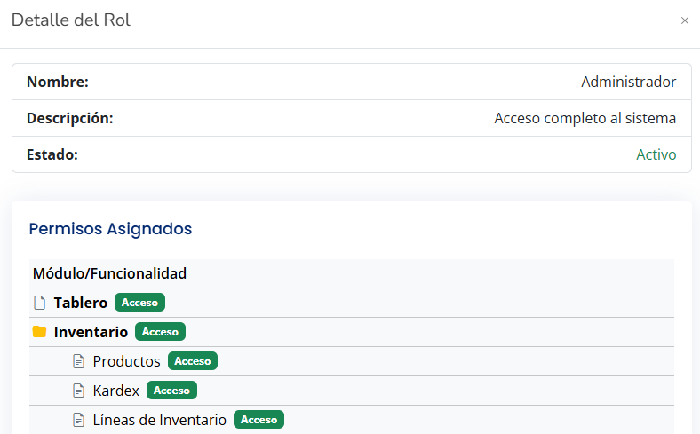Click the Kardex document icon
700x434 pixels.
point(78,391)
